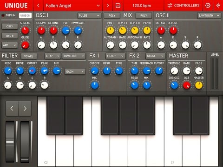Viewport: 223px width, 167px height.
Task: Open the settings gear
Action: pos(208,6)
